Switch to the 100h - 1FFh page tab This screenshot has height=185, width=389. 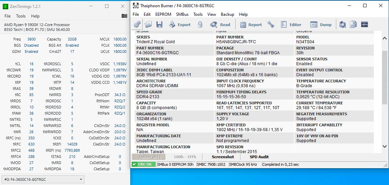[185, 157]
